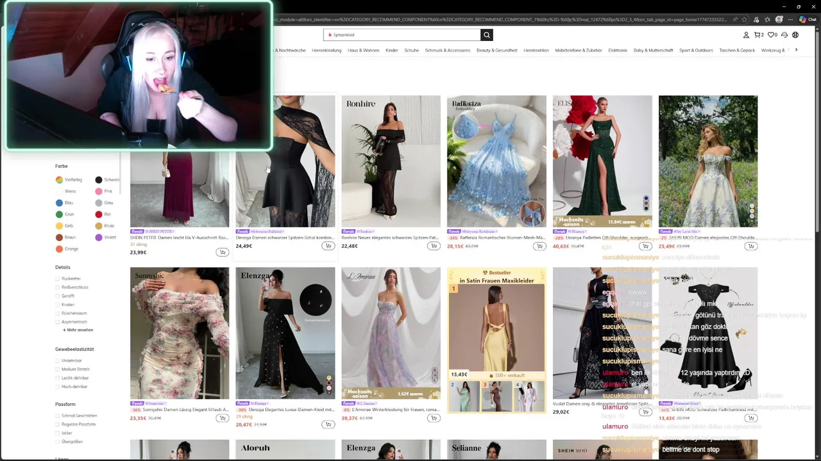Screen dimensions: 821x461
Task: Expand details with Mehr ansehen
Action: tap(78, 330)
